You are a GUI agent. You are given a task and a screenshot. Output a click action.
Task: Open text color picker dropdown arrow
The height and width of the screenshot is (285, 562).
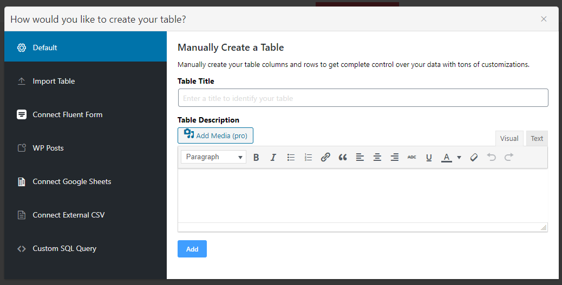[x=459, y=157]
